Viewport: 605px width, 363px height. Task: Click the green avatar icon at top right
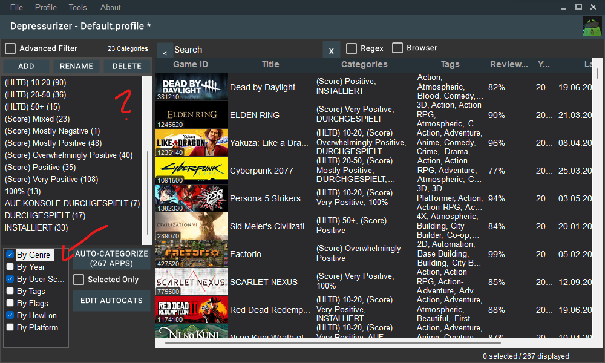(x=592, y=27)
